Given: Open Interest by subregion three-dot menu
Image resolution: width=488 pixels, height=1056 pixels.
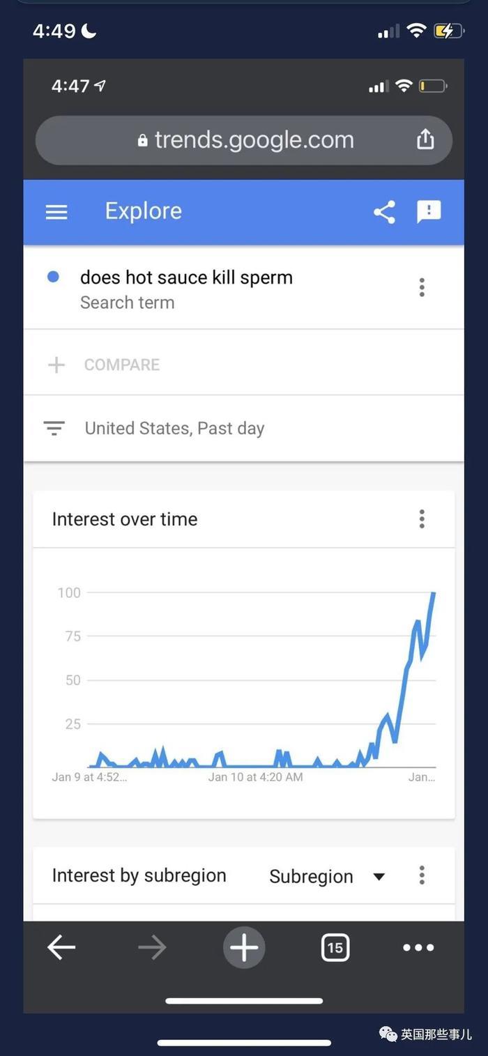Looking at the screenshot, I should (x=422, y=875).
